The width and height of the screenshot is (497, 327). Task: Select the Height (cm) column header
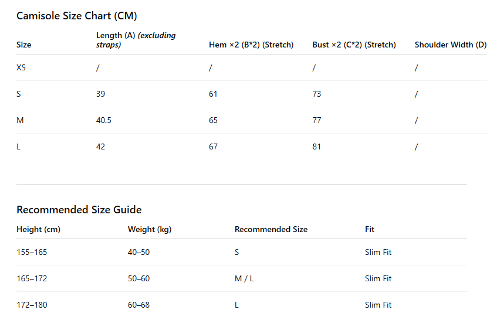38,229
